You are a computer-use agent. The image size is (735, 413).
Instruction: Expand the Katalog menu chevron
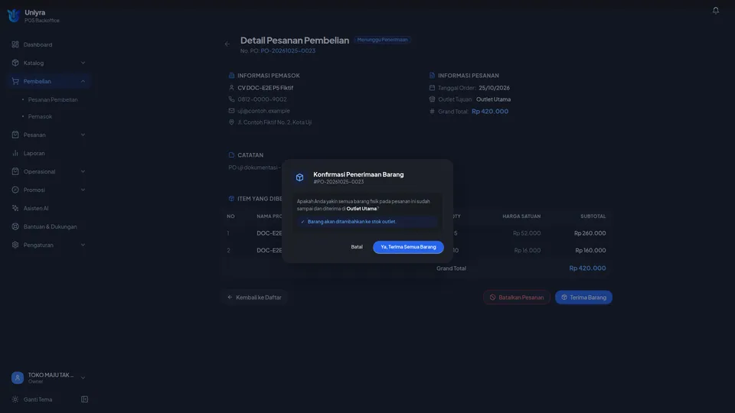(83, 63)
